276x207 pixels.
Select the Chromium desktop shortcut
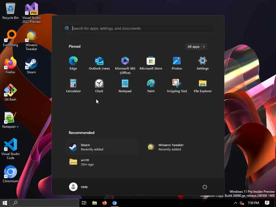tap(11, 174)
